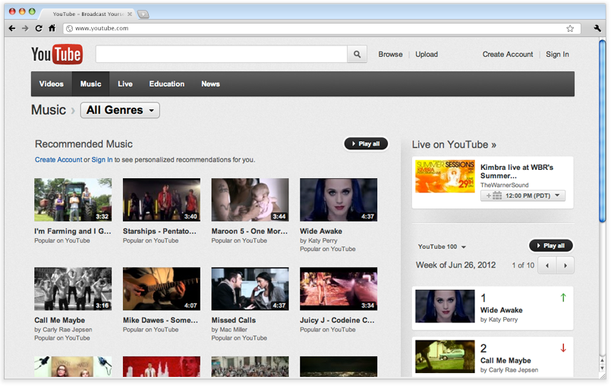Open a new browser tab

[143, 14]
